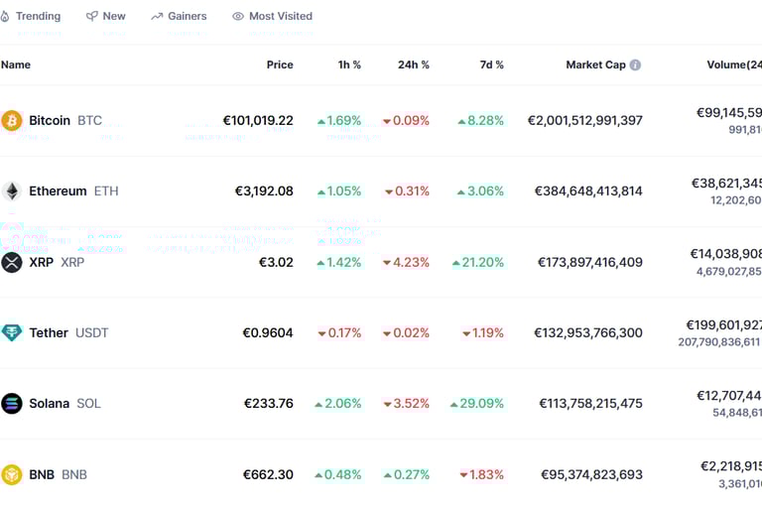The width and height of the screenshot is (762, 508).
Task: Switch to the Most Visited tab
Action: click(x=272, y=16)
